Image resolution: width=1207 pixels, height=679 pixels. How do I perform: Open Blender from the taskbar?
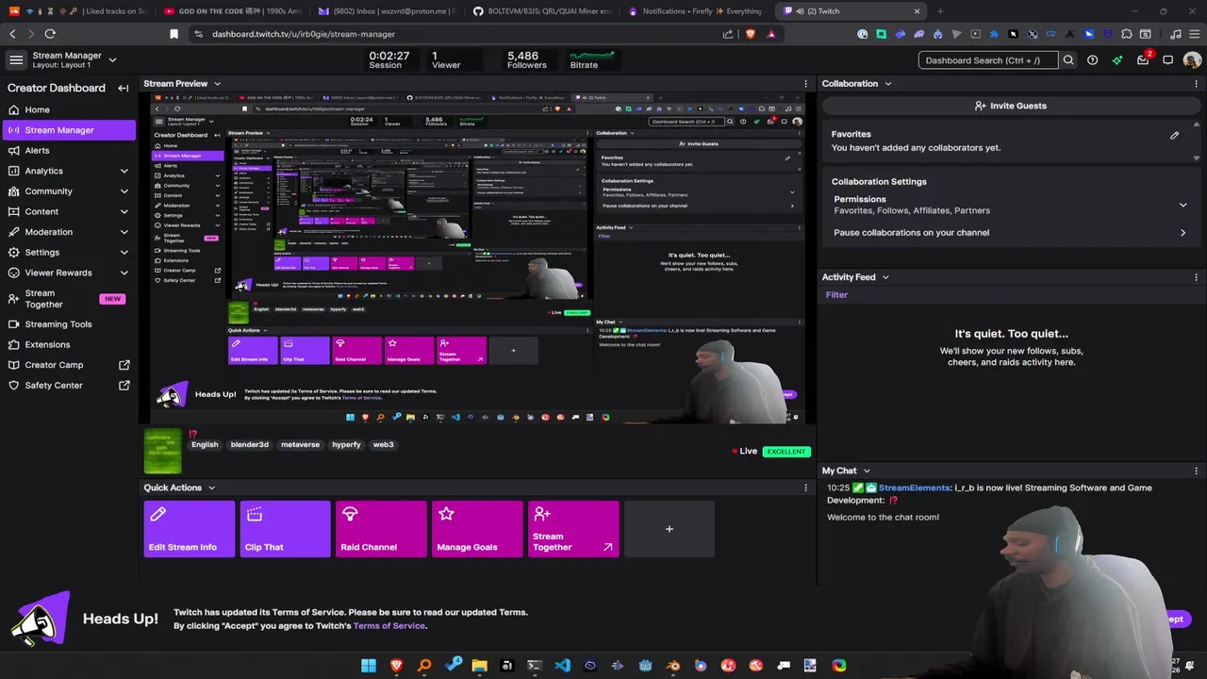(672, 666)
